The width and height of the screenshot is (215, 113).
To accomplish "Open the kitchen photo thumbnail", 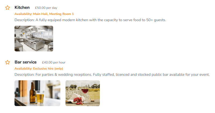I will point(34,39).
